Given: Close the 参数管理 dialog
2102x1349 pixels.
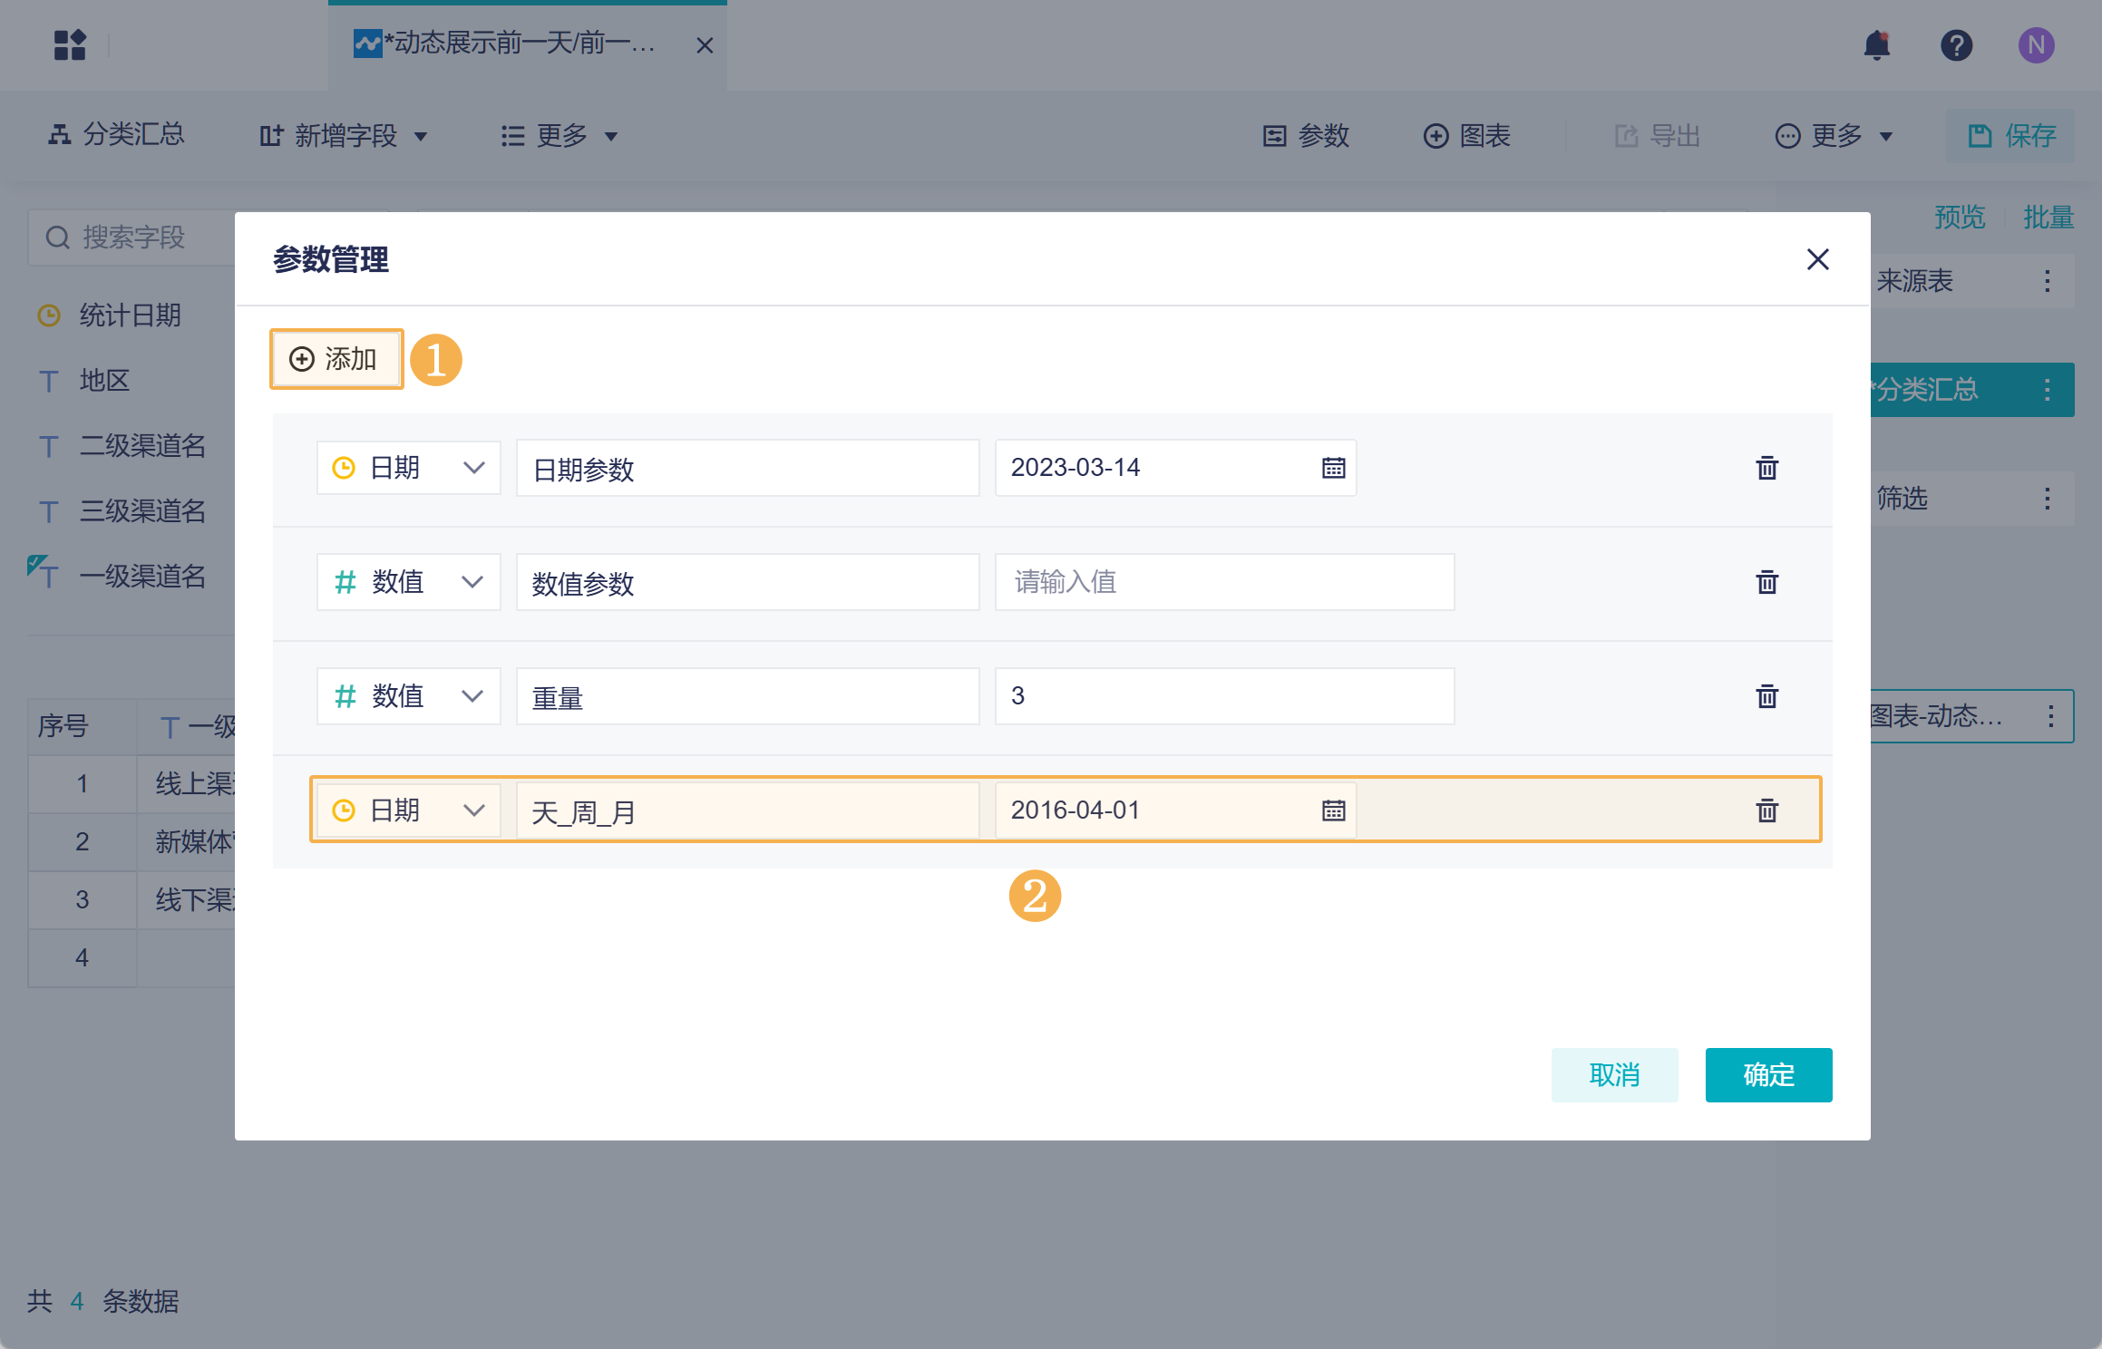Looking at the screenshot, I should 1817,260.
